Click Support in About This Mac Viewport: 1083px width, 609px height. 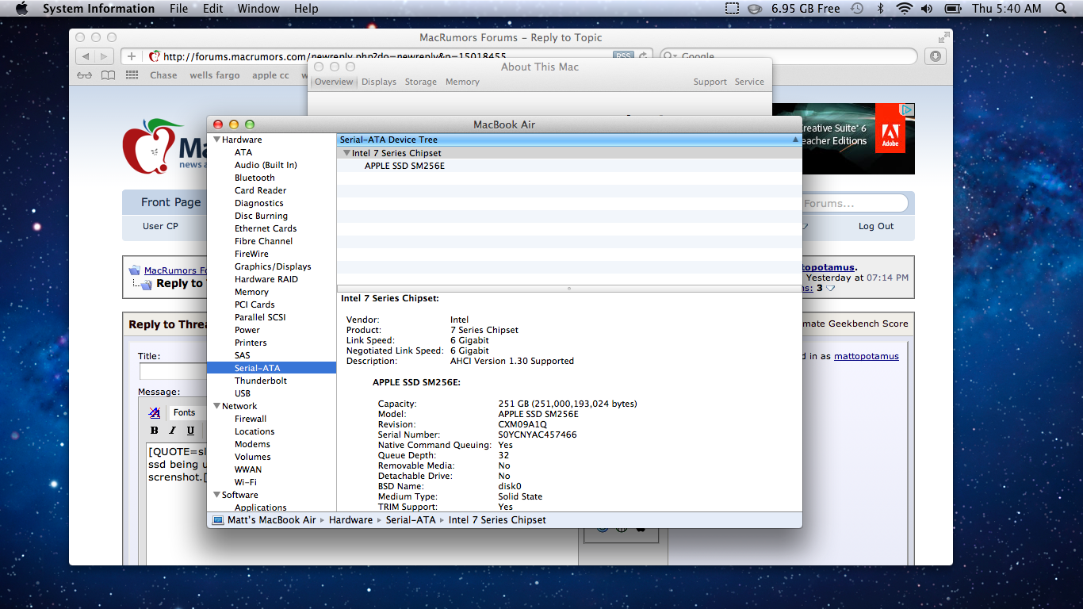[x=710, y=82]
